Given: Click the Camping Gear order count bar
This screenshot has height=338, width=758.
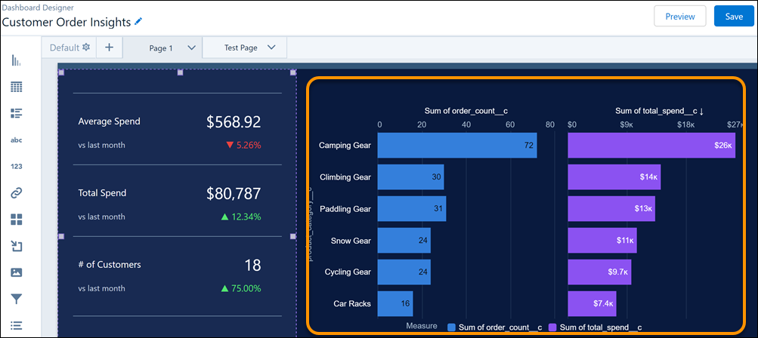Looking at the screenshot, I should pyautogui.click(x=456, y=146).
